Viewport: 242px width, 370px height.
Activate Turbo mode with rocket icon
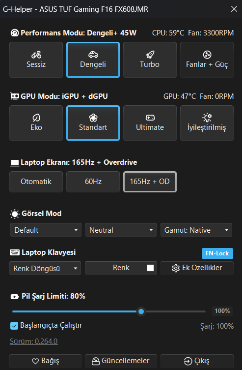[x=150, y=60]
